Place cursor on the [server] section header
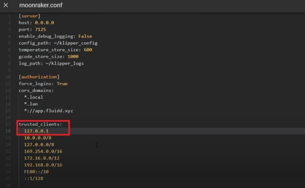The width and height of the screenshot is (305, 188). tap(29, 16)
